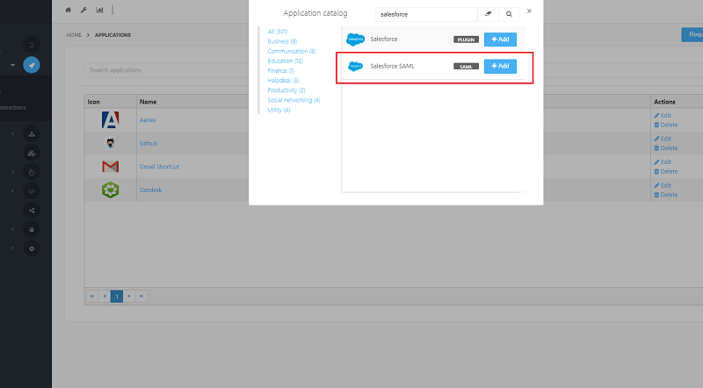
Task: Filter catalog by All (301)
Action: click(x=278, y=32)
